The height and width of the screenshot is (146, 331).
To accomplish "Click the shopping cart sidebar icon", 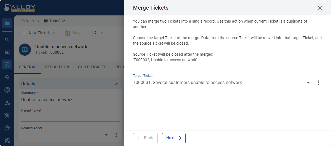I will (x=7, y=115).
